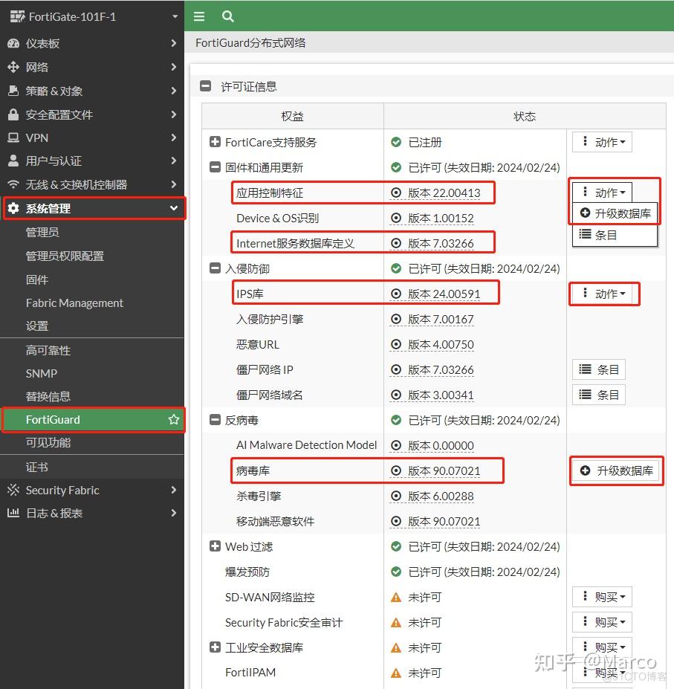This screenshot has width=674, height=689.
Task: Click the search icon in the top bar
Action: pyautogui.click(x=227, y=16)
